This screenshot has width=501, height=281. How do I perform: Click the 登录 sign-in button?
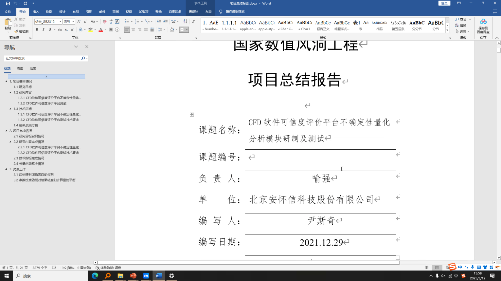[x=444, y=3]
